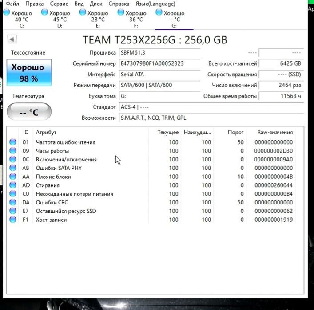The height and width of the screenshot is (310, 314).
Task: Click total host writes value 6425 GB
Action: [x=282, y=63]
